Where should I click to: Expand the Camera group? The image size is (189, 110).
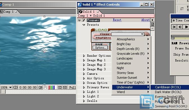pos(84,74)
